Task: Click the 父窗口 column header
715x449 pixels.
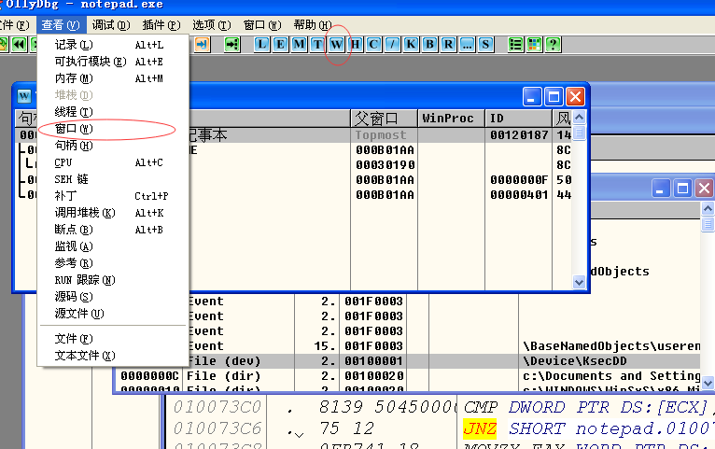Action: tap(384, 119)
